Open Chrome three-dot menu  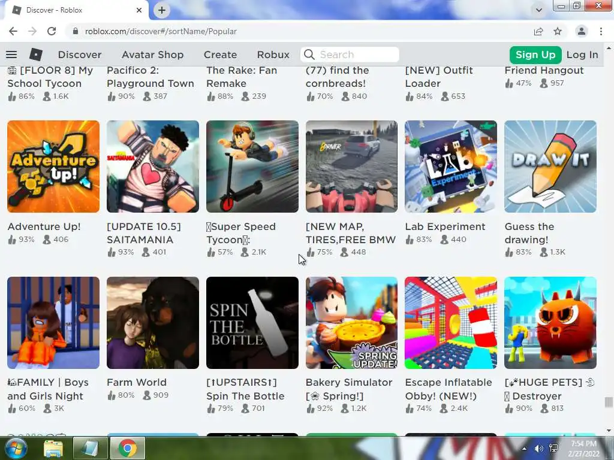click(601, 31)
